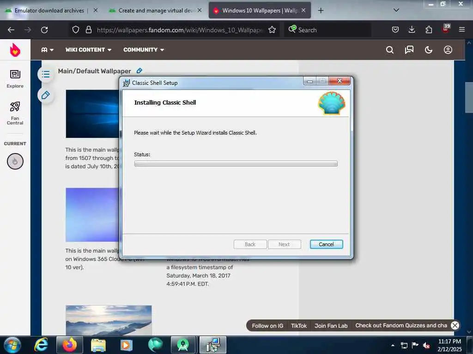Open Windows Media Player in taskbar
This screenshot has height=354, width=473.
point(126,345)
